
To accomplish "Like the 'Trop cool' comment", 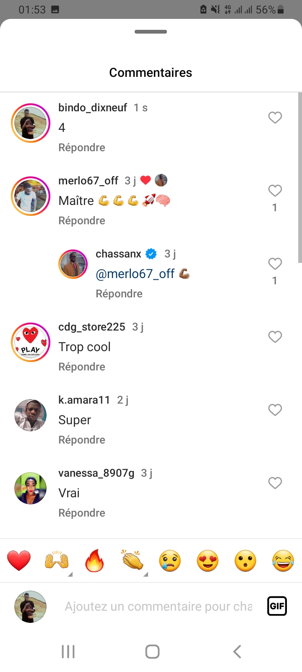I will pos(275,337).
